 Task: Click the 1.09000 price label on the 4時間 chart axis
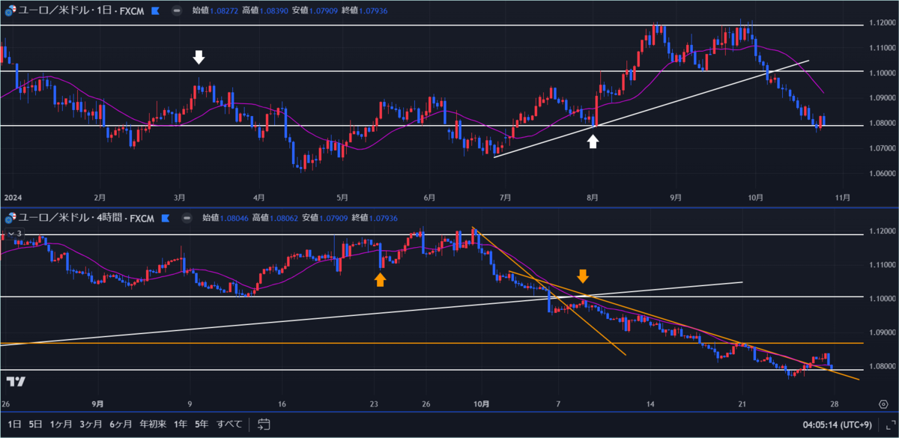(881, 332)
